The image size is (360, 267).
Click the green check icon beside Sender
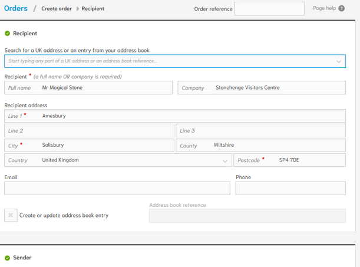[7, 258]
